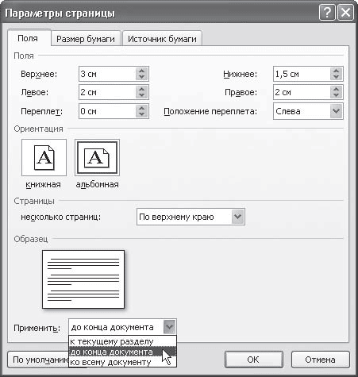This screenshot has width=358, height=377.
Task: Collapse the Применить dropdown arrow
Action: [x=169, y=327]
